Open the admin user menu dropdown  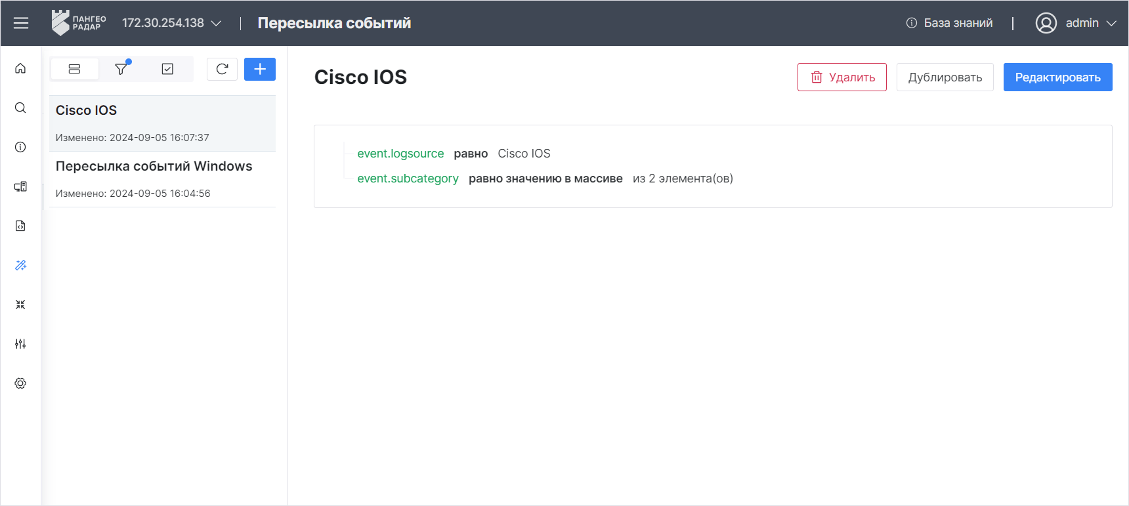pyautogui.click(x=1090, y=23)
